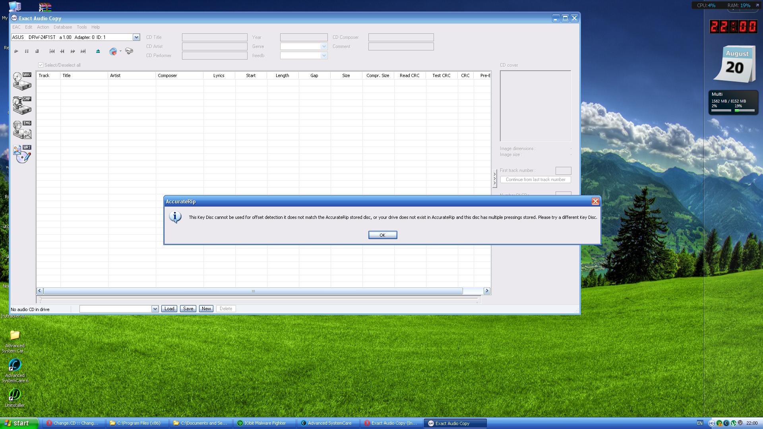Click the CD Composer input field
The image size is (763, 429).
(401, 37)
